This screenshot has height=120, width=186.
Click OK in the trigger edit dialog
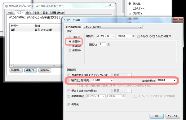157,116
